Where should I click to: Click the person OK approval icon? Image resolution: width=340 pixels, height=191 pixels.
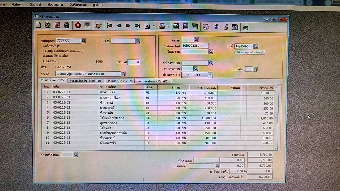coord(216,27)
